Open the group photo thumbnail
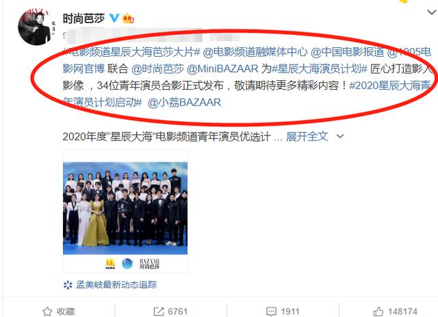438x317 pixels. pyautogui.click(x=125, y=211)
